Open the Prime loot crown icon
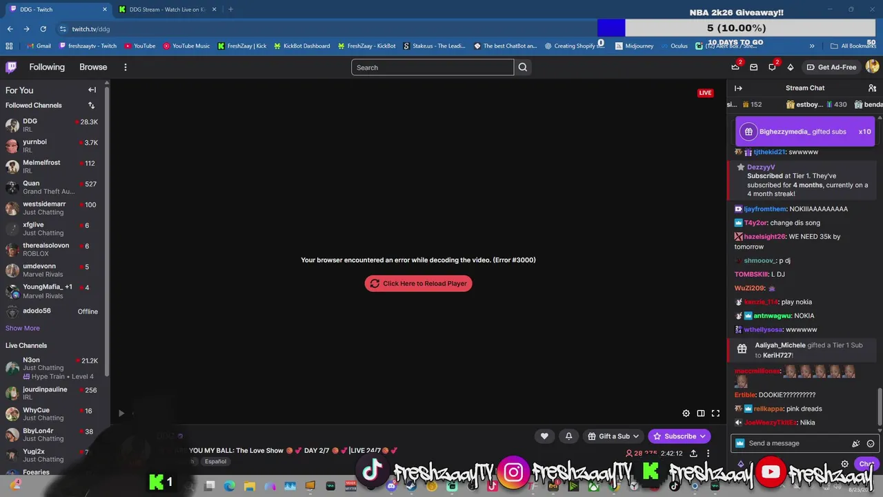 (735, 67)
